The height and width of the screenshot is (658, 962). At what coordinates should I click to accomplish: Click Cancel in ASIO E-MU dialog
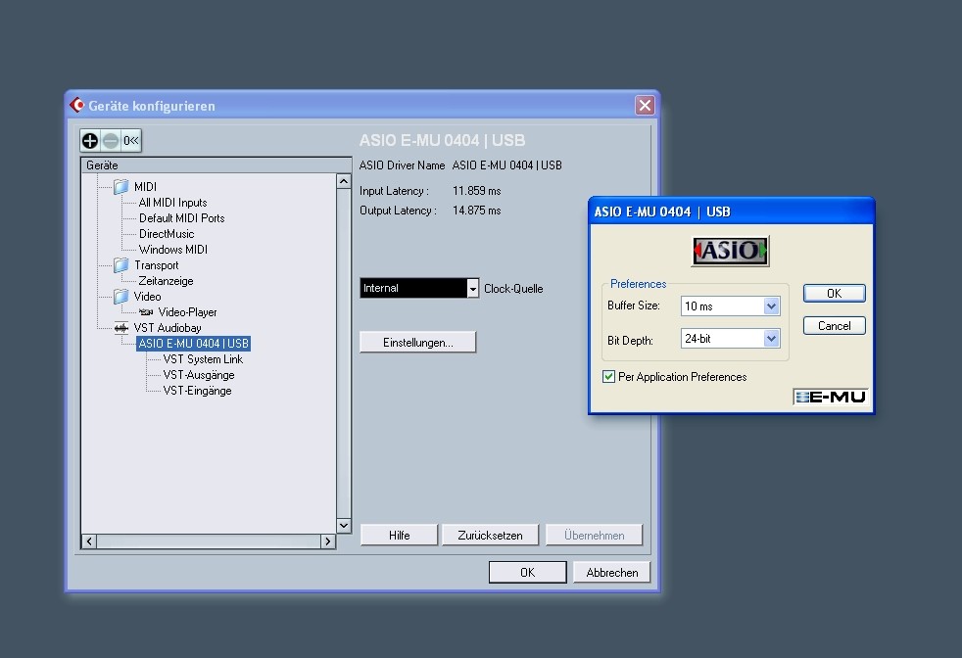click(835, 326)
